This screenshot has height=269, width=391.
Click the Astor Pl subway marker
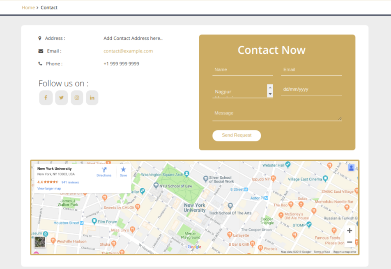pyautogui.click(x=266, y=198)
